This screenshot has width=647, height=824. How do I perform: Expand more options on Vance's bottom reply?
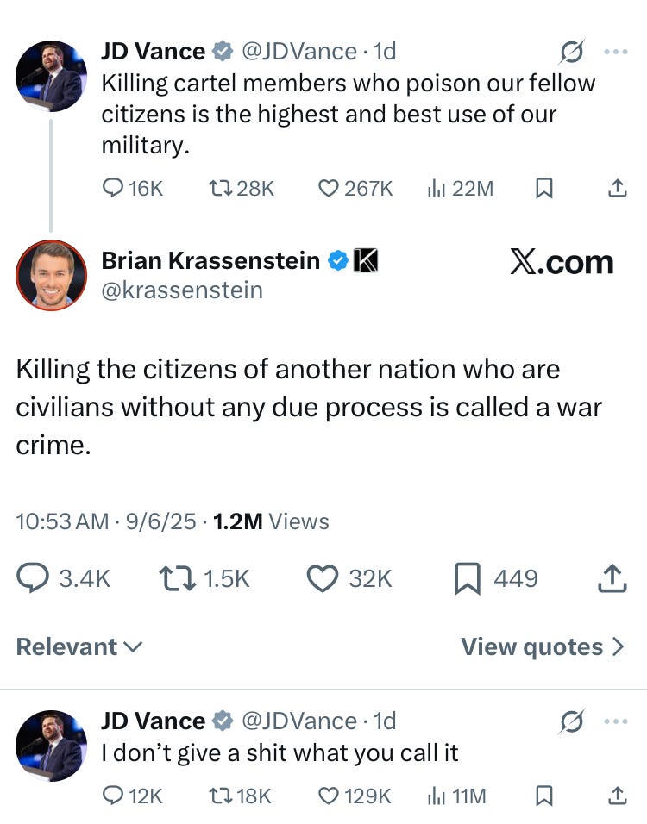(616, 721)
